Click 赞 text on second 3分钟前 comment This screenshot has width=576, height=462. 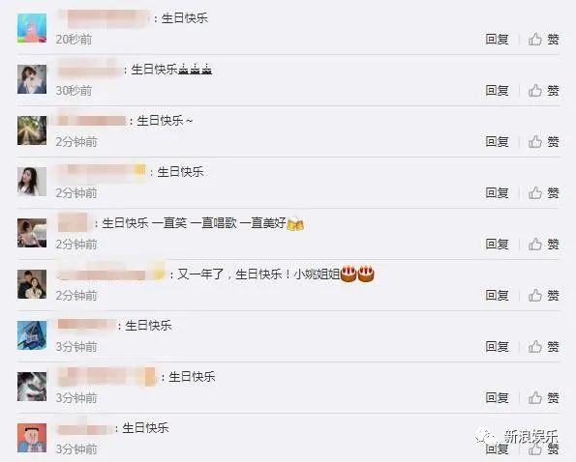point(553,398)
